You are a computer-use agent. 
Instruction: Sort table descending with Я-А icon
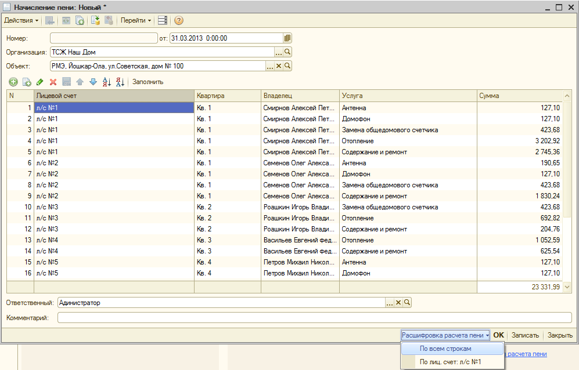tap(120, 82)
